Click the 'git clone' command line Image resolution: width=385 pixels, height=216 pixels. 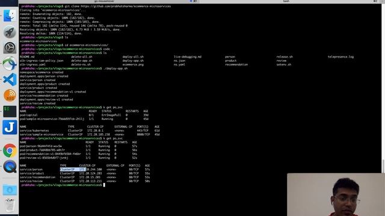point(118,6)
